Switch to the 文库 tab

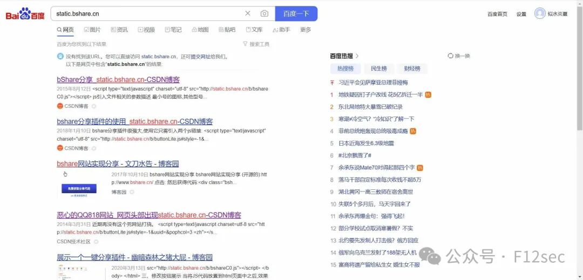[254, 30]
